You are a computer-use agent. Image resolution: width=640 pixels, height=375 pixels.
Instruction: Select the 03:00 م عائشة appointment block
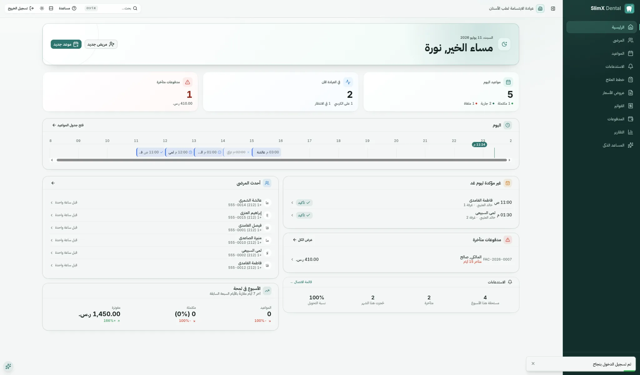point(267,152)
